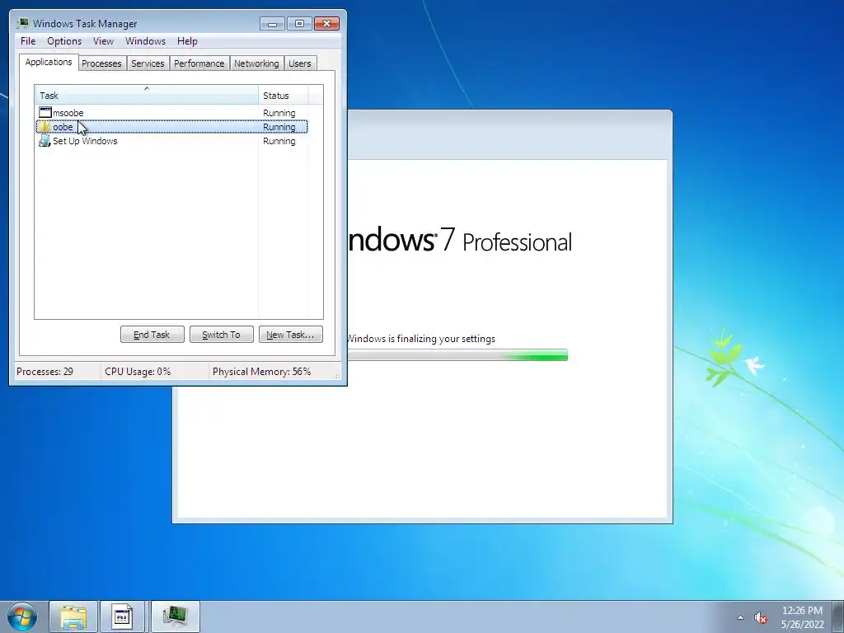Sort by the Status column header
The image size is (844, 633).
(x=284, y=95)
